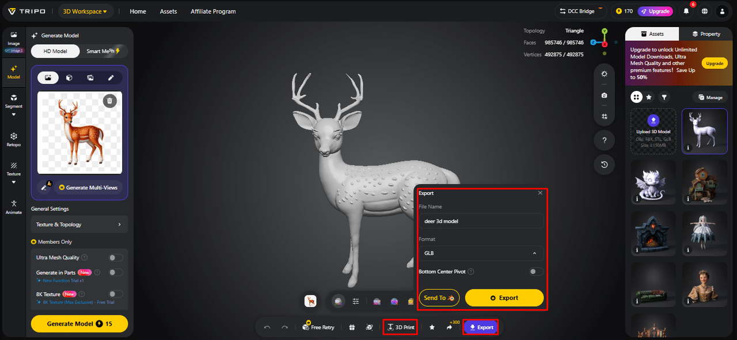This screenshot has height=340, width=737.
Task: Toggle Bottom Center Pivot switch
Action: tap(536, 272)
